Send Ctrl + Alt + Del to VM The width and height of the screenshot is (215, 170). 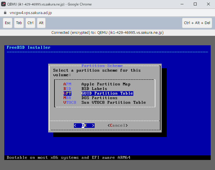(x=197, y=23)
